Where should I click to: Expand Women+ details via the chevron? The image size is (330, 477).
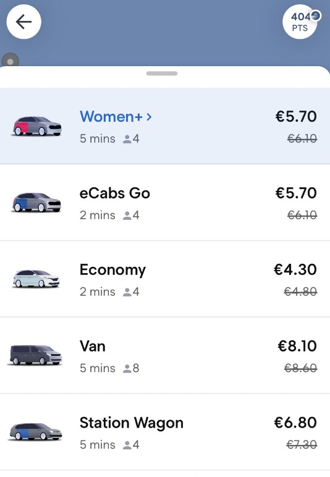coord(149,117)
